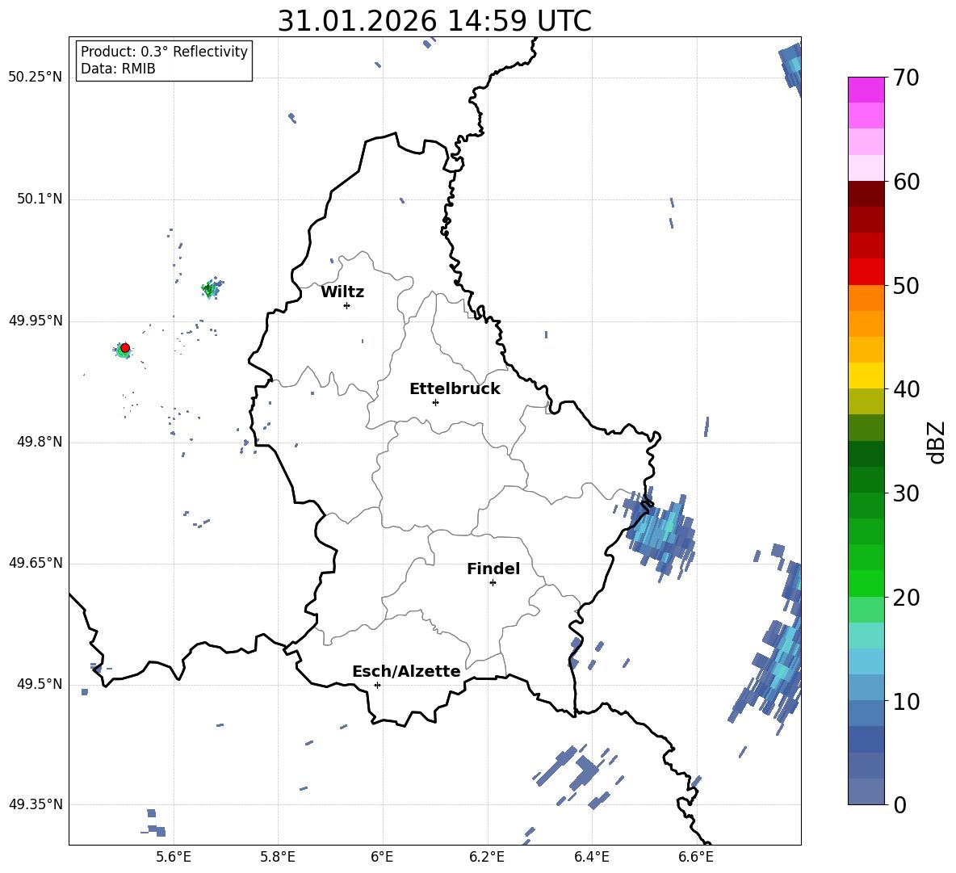Click the blue echo cluster near 6.4°E bottom

(575, 772)
